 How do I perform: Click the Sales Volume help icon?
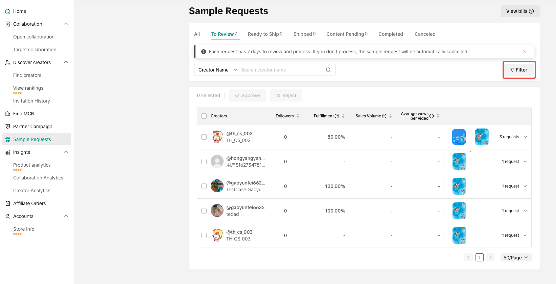(x=384, y=116)
